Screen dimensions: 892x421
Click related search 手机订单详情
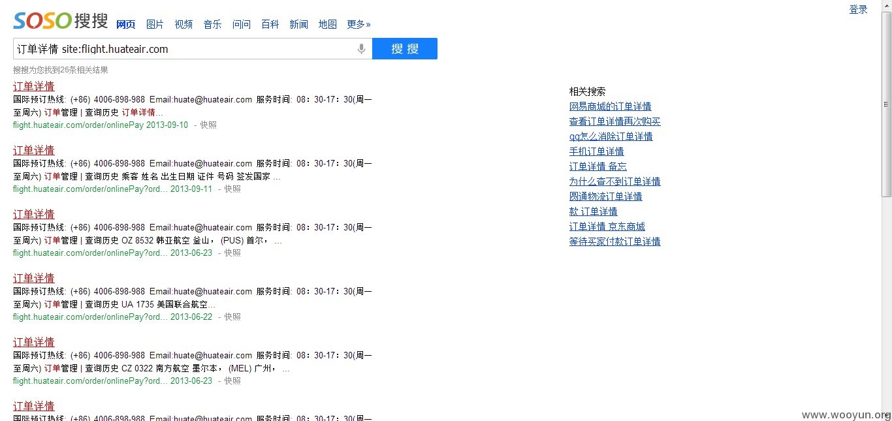(597, 151)
